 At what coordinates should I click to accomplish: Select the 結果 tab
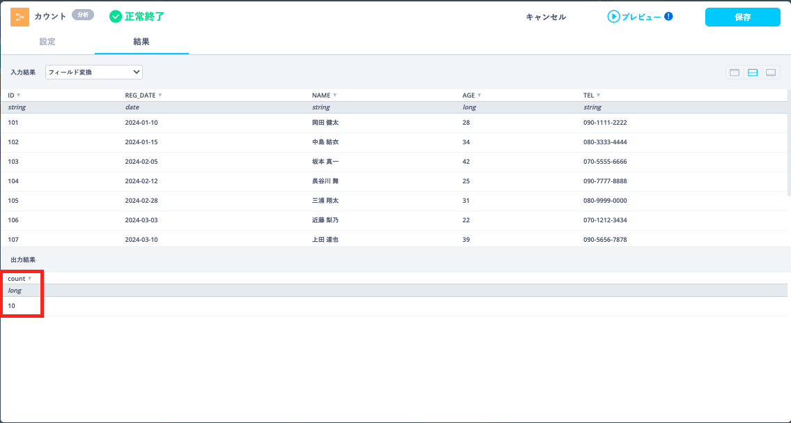(141, 42)
